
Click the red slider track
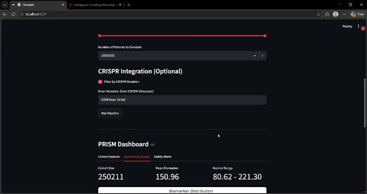coord(182,35)
